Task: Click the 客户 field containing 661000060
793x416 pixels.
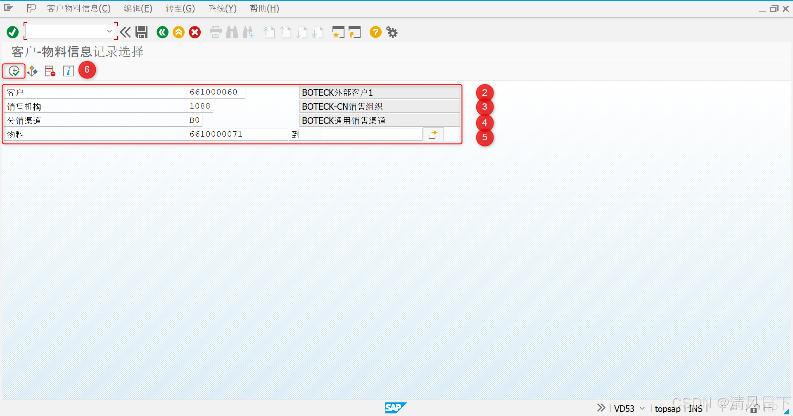Action: point(215,92)
